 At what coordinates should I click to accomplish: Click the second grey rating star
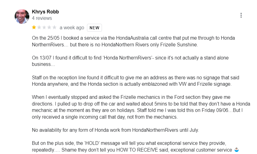point(39,27)
